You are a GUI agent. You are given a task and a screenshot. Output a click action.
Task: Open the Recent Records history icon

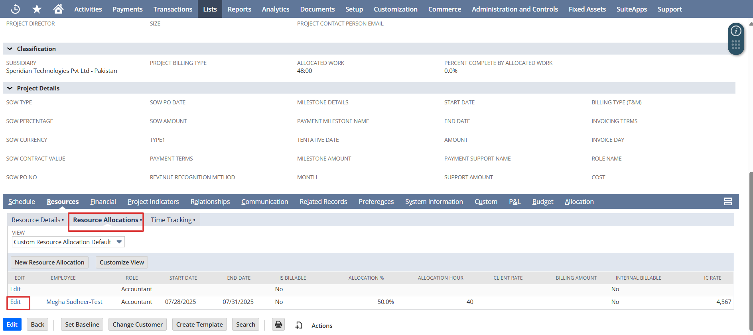coord(15,9)
